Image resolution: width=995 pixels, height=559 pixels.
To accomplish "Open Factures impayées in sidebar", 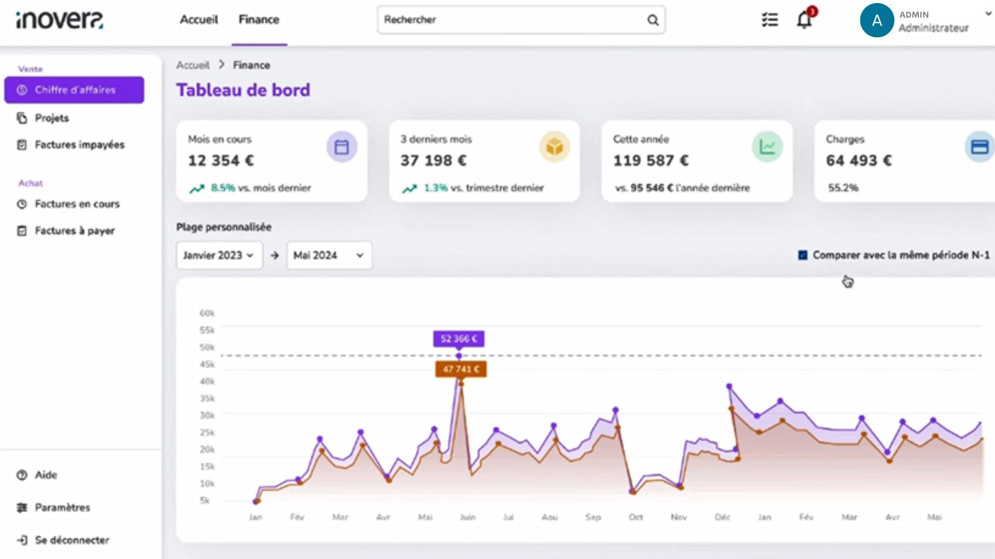I will point(79,145).
